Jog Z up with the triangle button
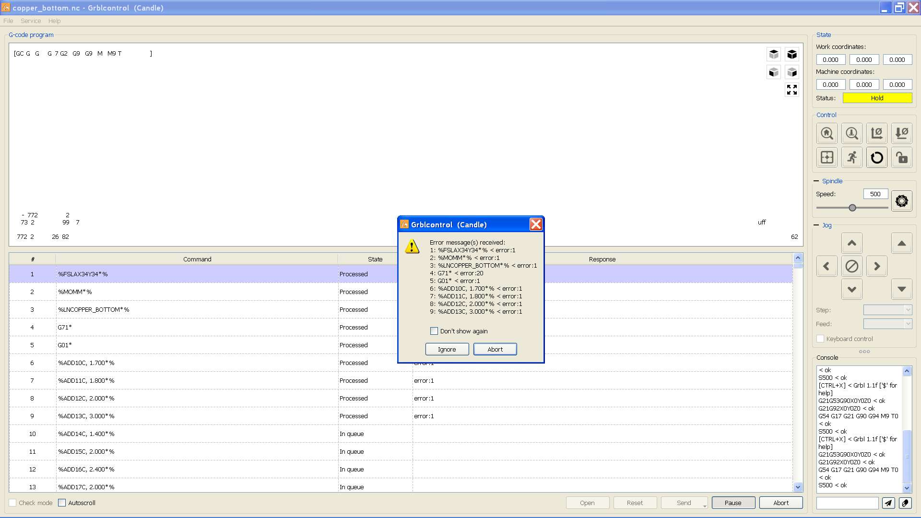This screenshot has height=518, width=921. pyautogui.click(x=902, y=243)
